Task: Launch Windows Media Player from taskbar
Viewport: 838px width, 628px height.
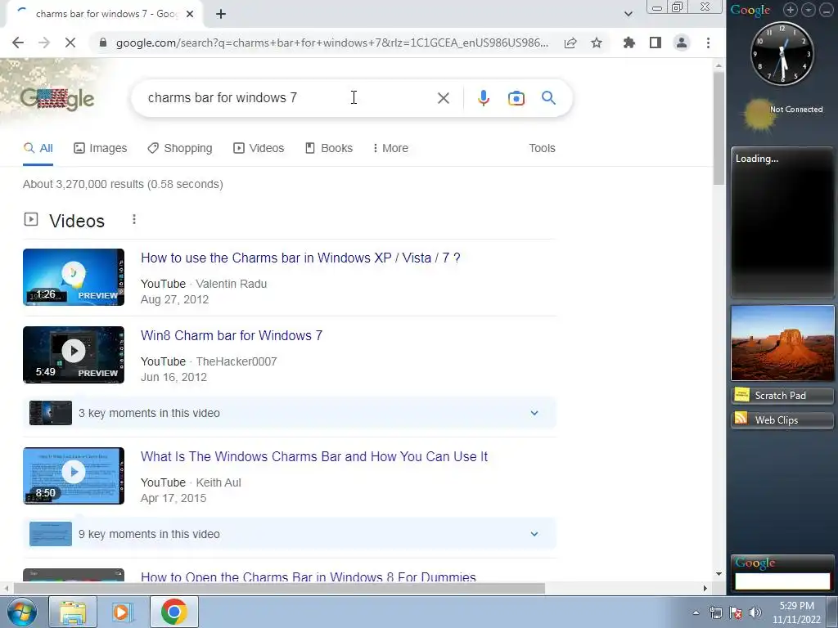Action: pos(123,612)
